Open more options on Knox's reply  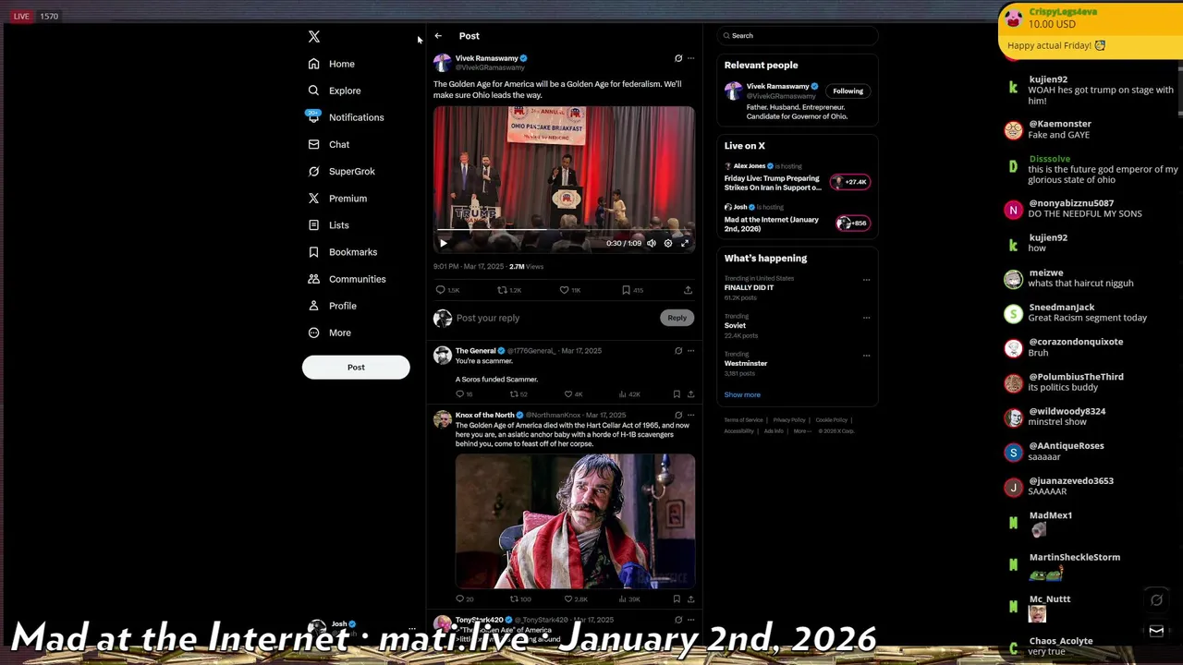point(690,416)
